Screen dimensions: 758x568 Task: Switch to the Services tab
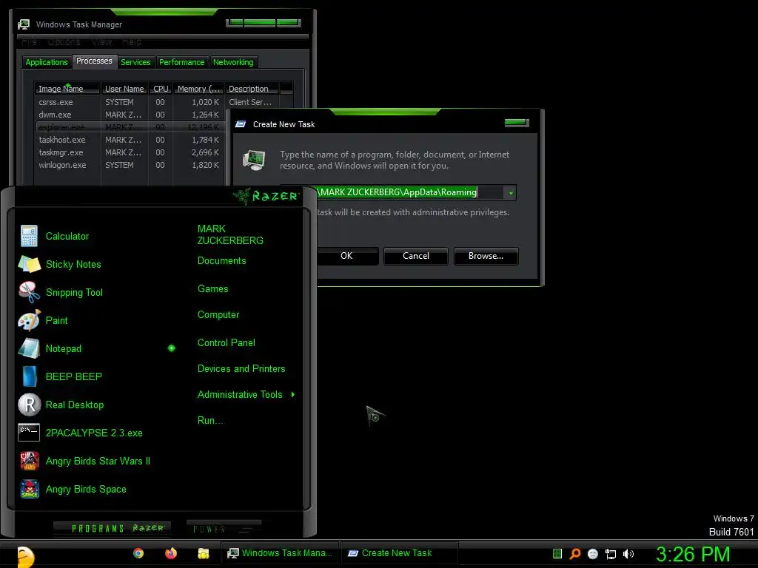[x=135, y=62]
